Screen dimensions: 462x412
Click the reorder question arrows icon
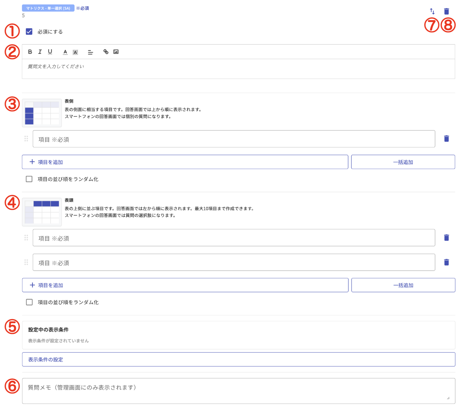(432, 11)
